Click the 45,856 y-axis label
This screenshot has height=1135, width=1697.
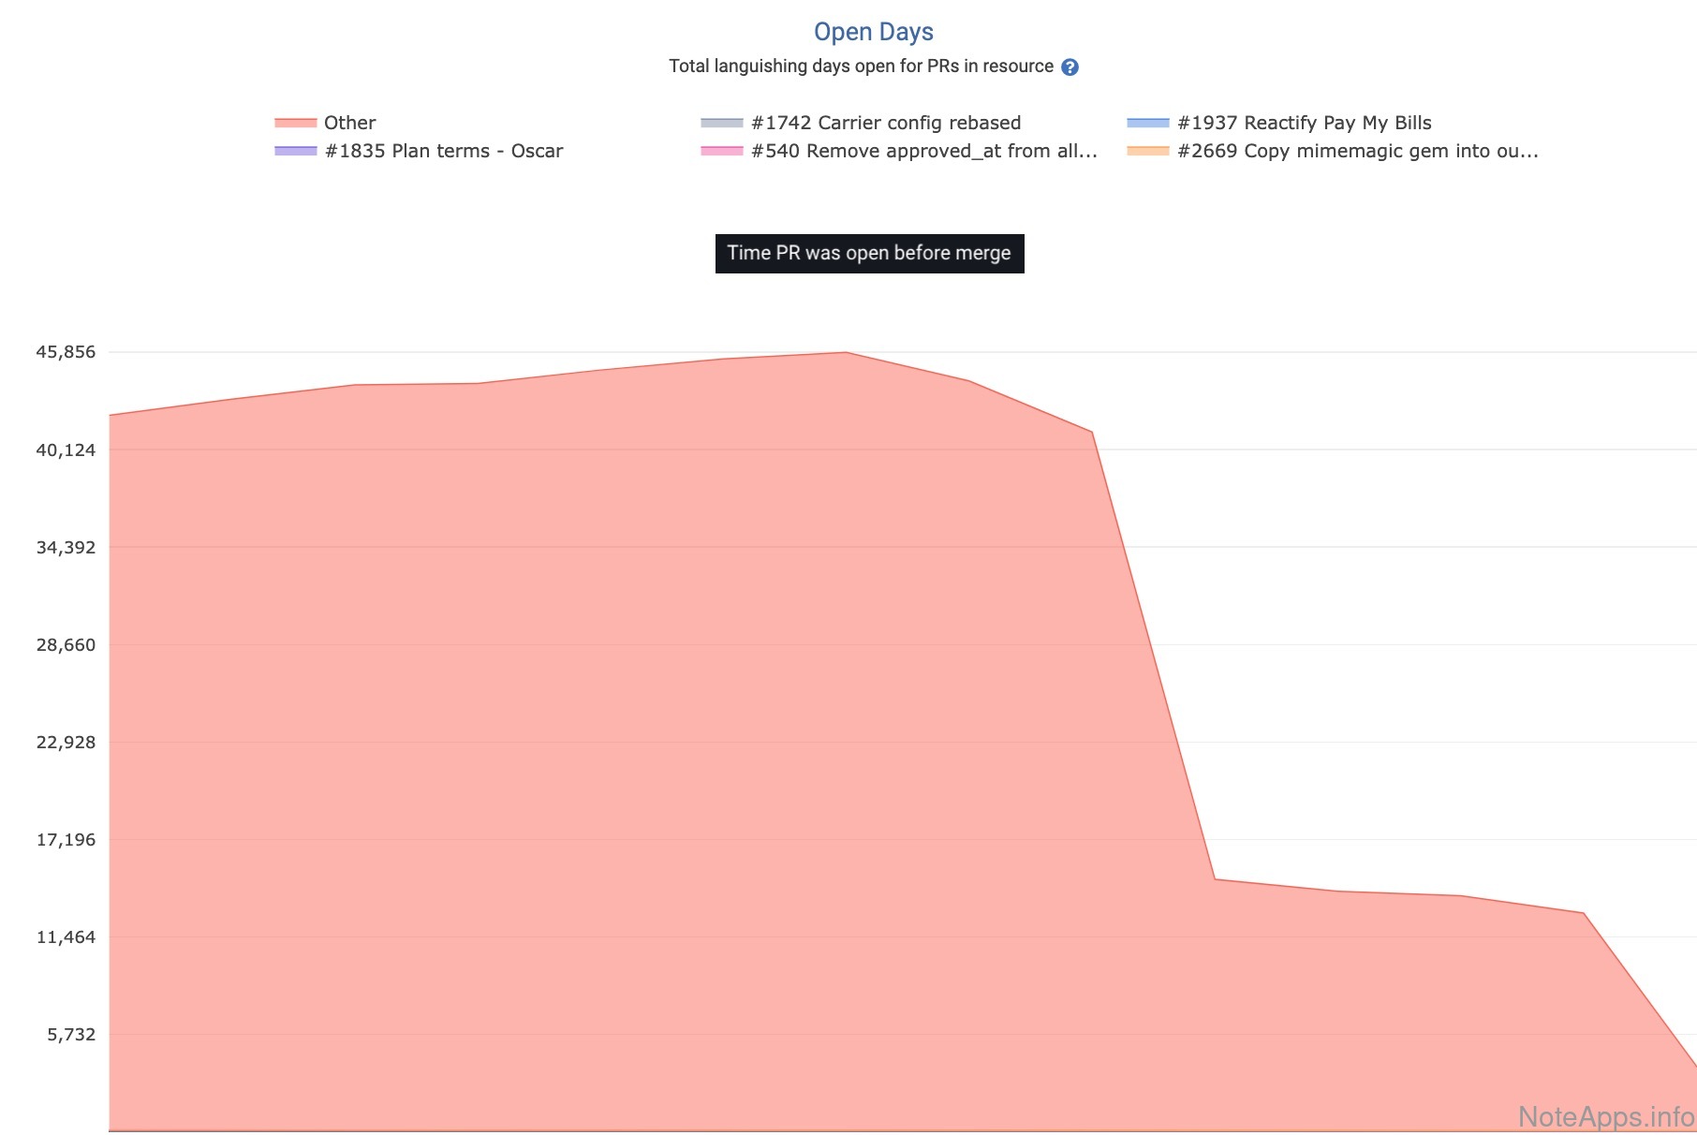[x=66, y=352]
